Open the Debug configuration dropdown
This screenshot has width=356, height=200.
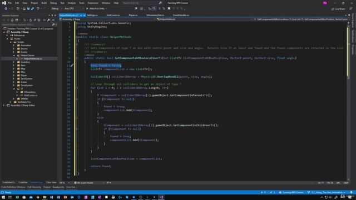coord(56,9)
